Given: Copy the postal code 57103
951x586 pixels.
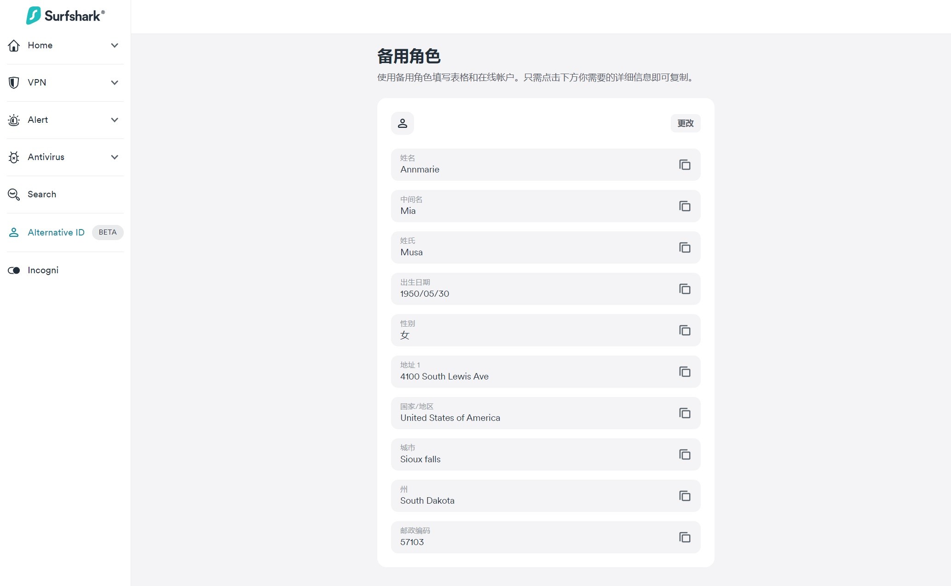Looking at the screenshot, I should 685,537.
